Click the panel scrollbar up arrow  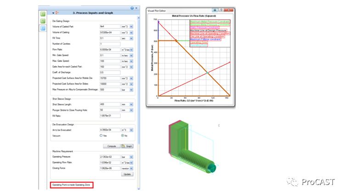(139, 17)
